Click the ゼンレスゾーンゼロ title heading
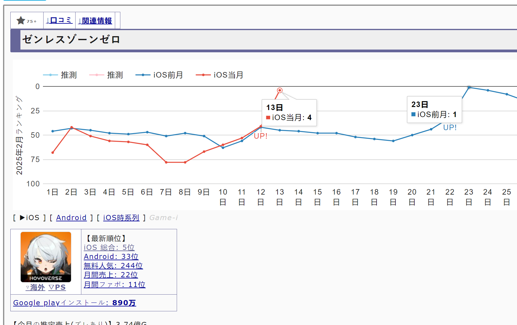 [71, 40]
